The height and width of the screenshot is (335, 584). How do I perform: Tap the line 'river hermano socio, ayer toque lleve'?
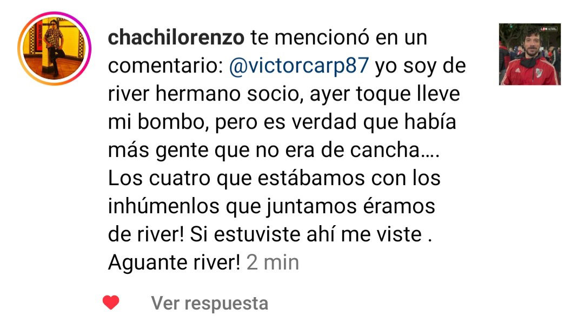284,94
